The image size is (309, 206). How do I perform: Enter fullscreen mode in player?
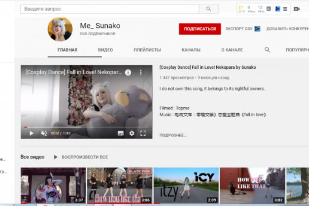coord(143,133)
